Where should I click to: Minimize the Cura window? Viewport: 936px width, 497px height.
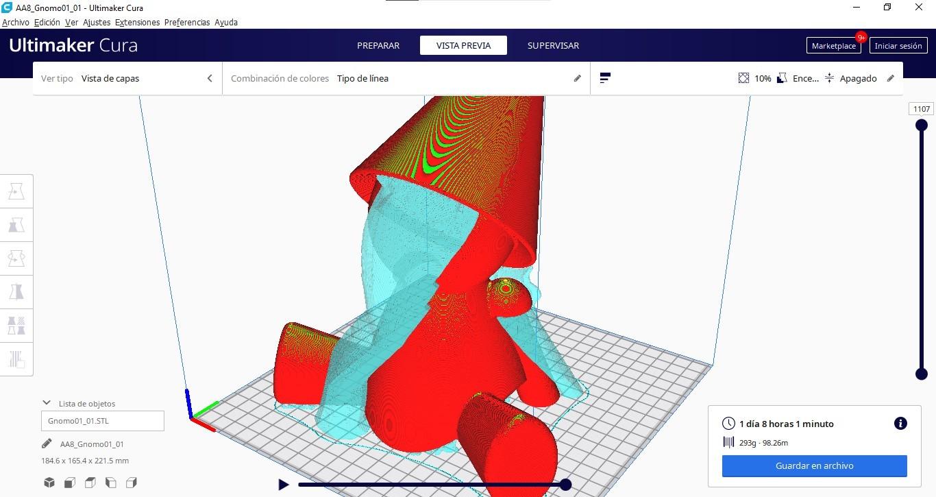(x=857, y=7)
